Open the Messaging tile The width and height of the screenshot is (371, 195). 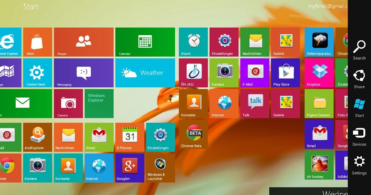[x=84, y=73]
